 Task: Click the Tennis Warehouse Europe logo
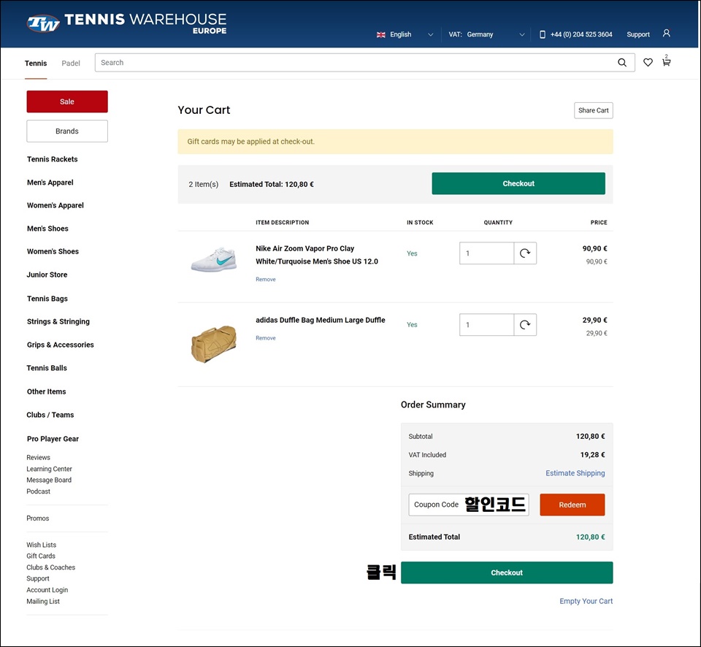127,23
